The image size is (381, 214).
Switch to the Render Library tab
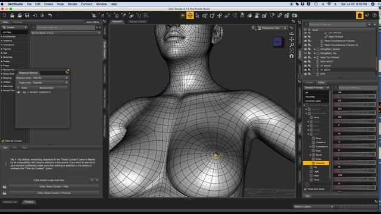[138, 21]
